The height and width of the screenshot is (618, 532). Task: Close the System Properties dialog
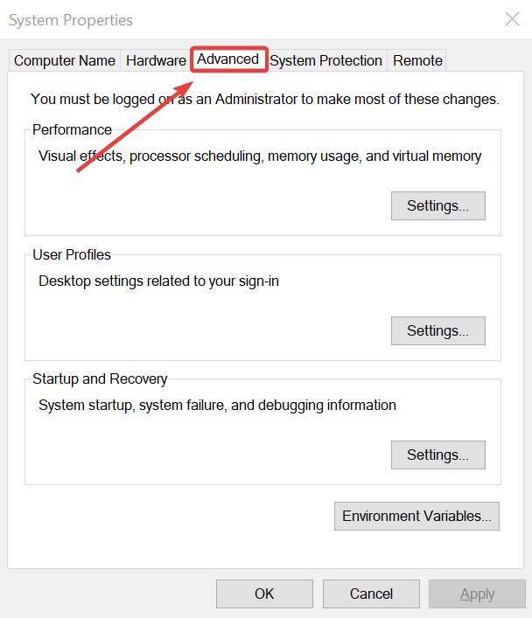pyautogui.click(x=512, y=19)
